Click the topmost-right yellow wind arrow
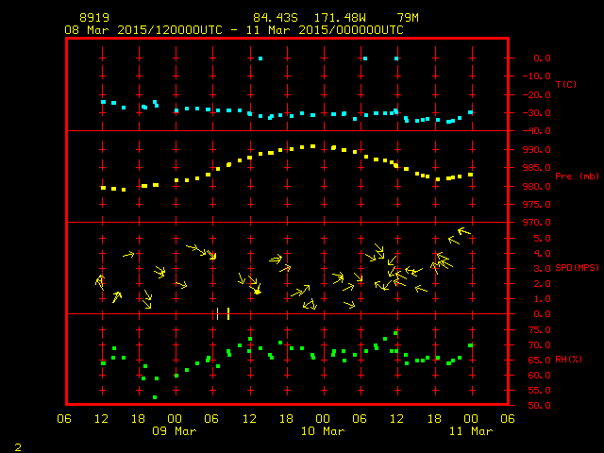This screenshot has height=453, width=604. coord(462,231)
